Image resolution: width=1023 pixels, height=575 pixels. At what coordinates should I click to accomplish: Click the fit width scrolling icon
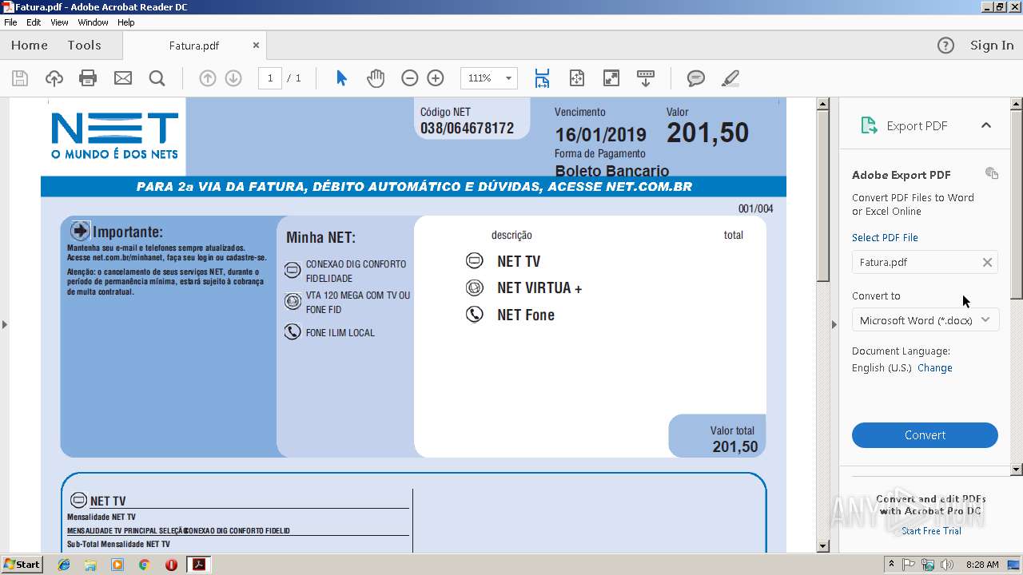tap(543, 78)
